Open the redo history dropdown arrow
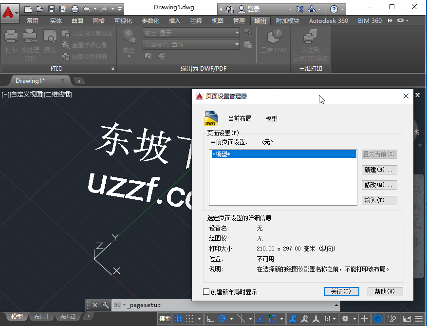 (113, 9)
